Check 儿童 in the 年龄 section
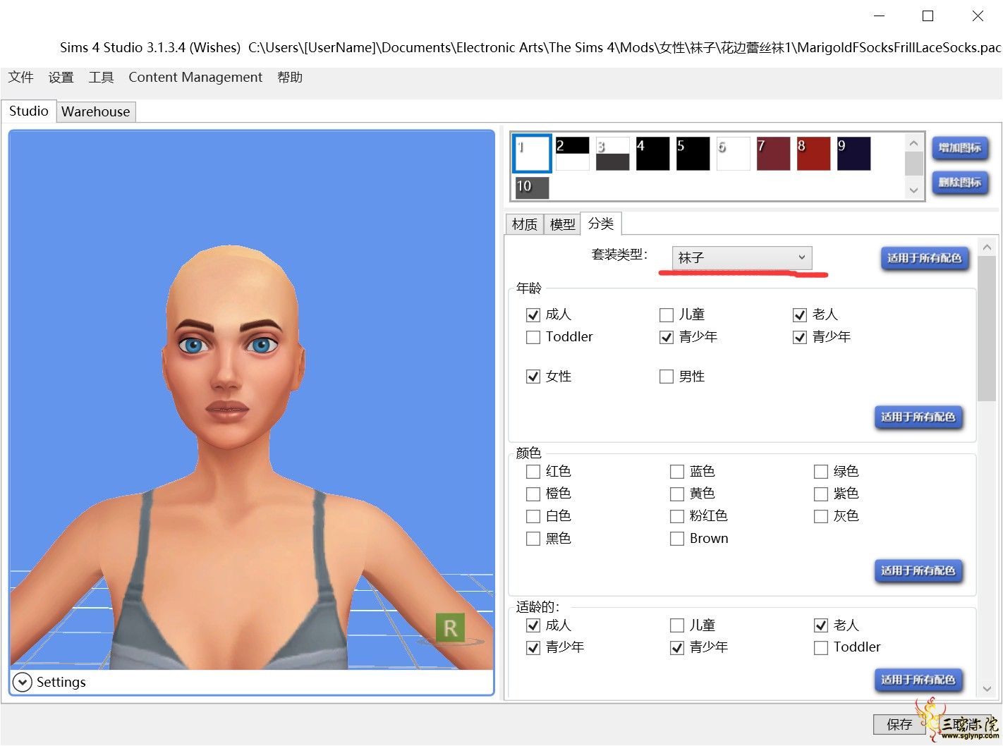 pos(667,315)
